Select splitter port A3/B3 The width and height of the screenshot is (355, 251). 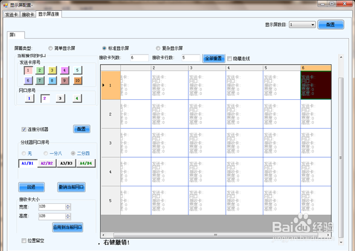66,163
